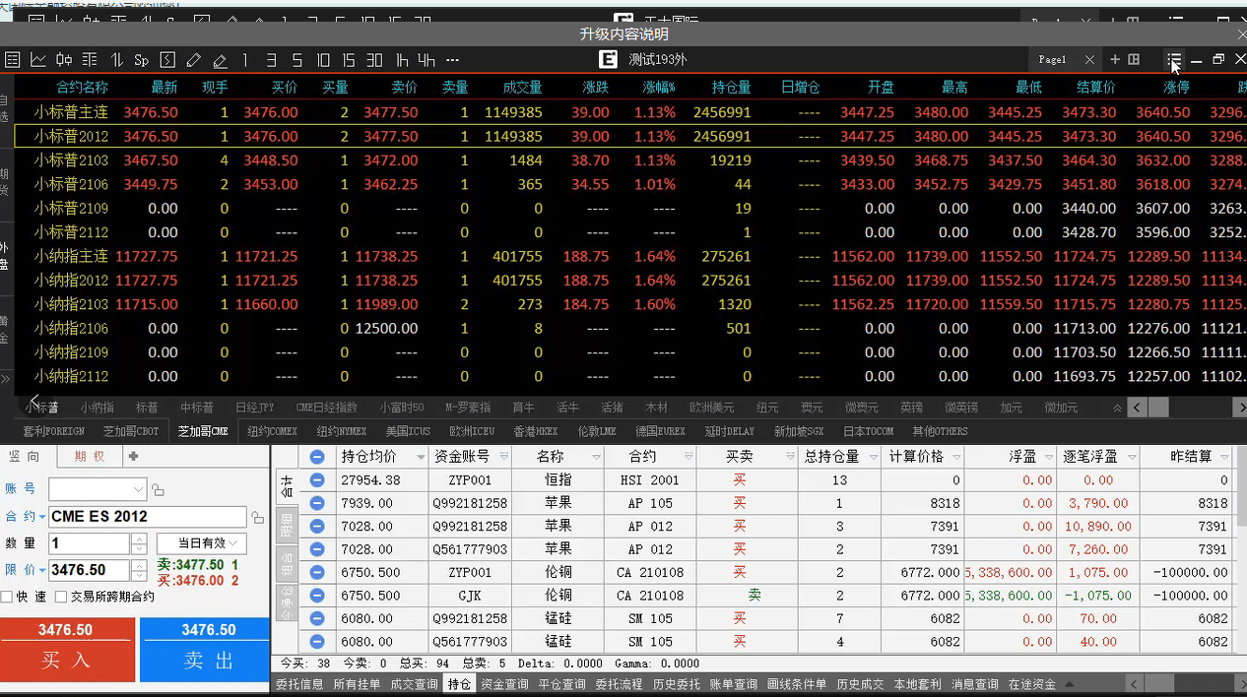Set chart period to 1h

[402, 60]
